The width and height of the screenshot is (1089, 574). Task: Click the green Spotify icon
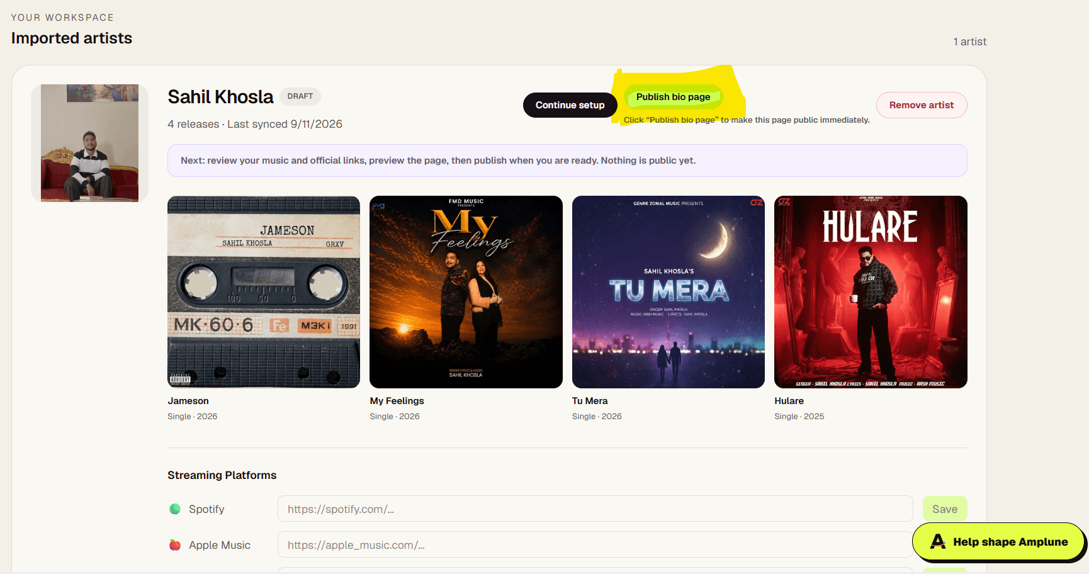[175, 509]
